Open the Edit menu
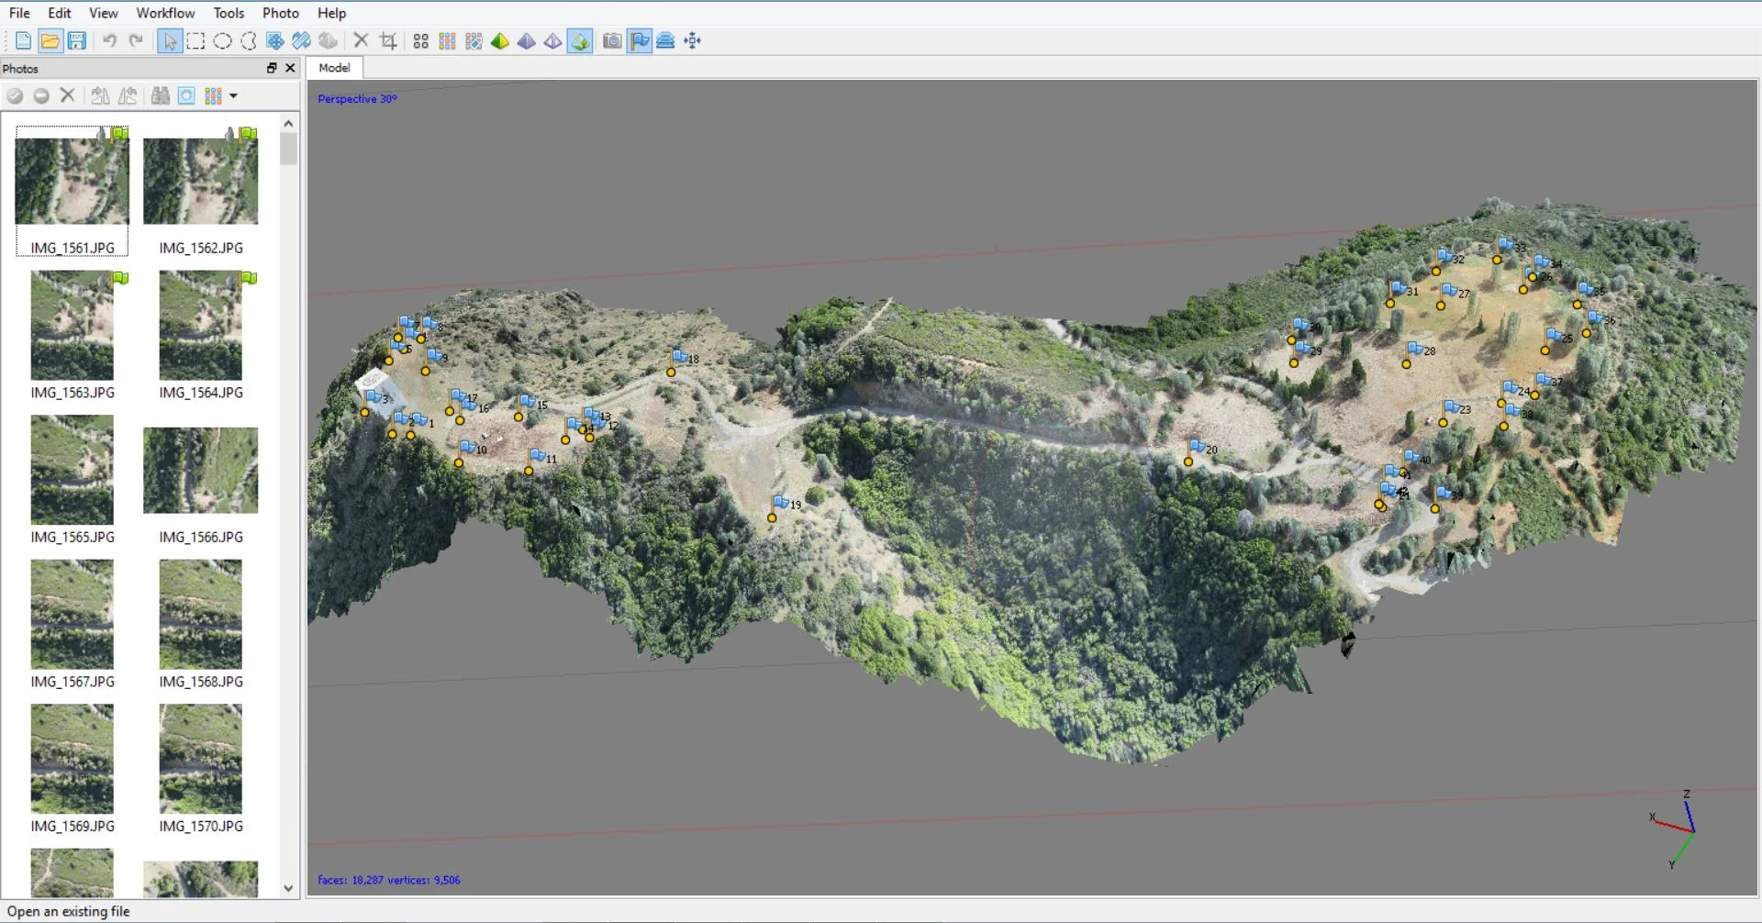This screenshot has width=1762, height=923. (60, 13)
